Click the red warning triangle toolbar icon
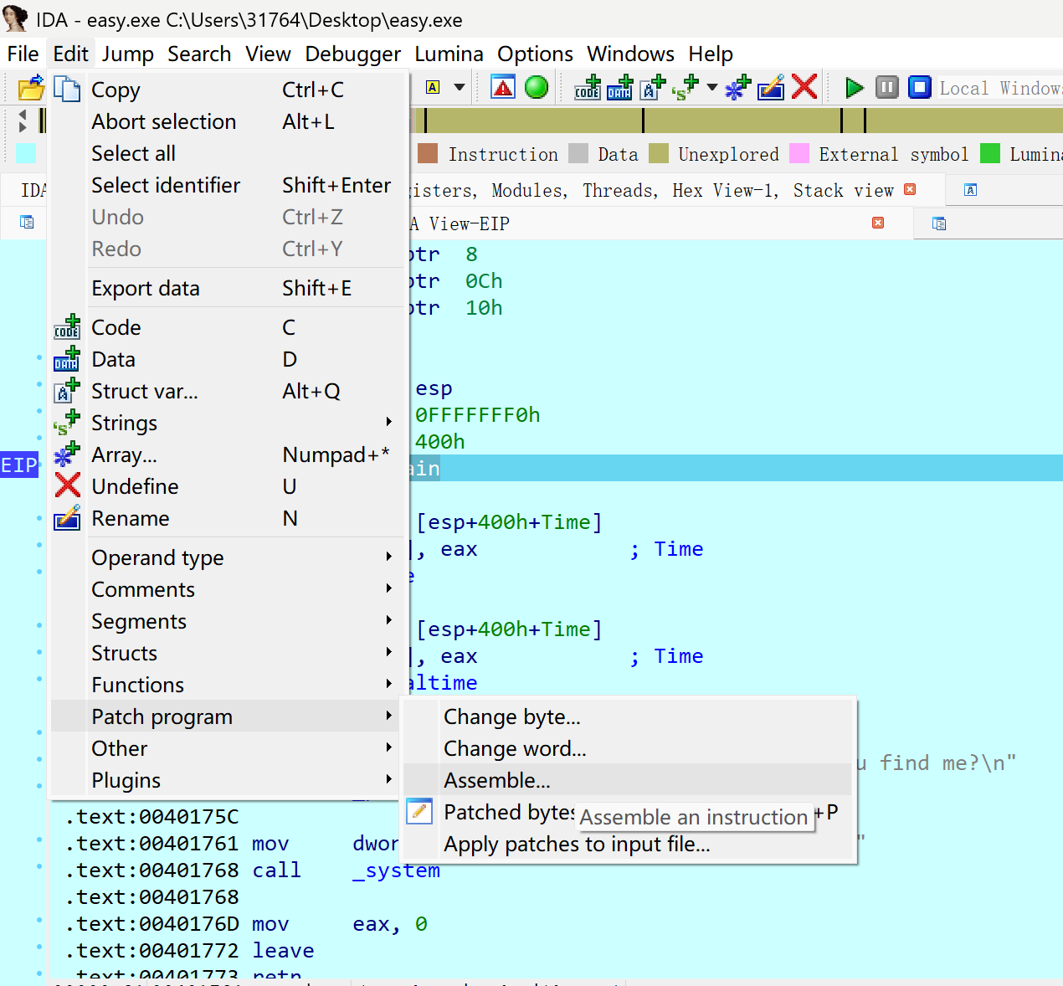Screen dimensions: 1063x986 coord(503,87)
